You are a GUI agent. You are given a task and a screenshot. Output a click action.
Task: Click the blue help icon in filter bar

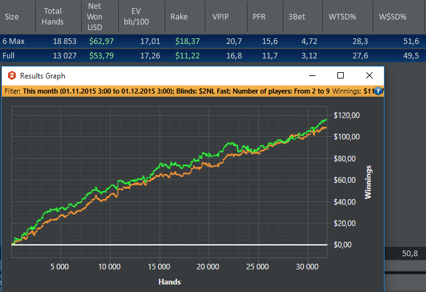tap(378, 91)
